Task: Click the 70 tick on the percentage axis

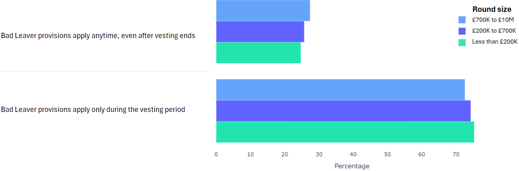Action: coord(456,154)
